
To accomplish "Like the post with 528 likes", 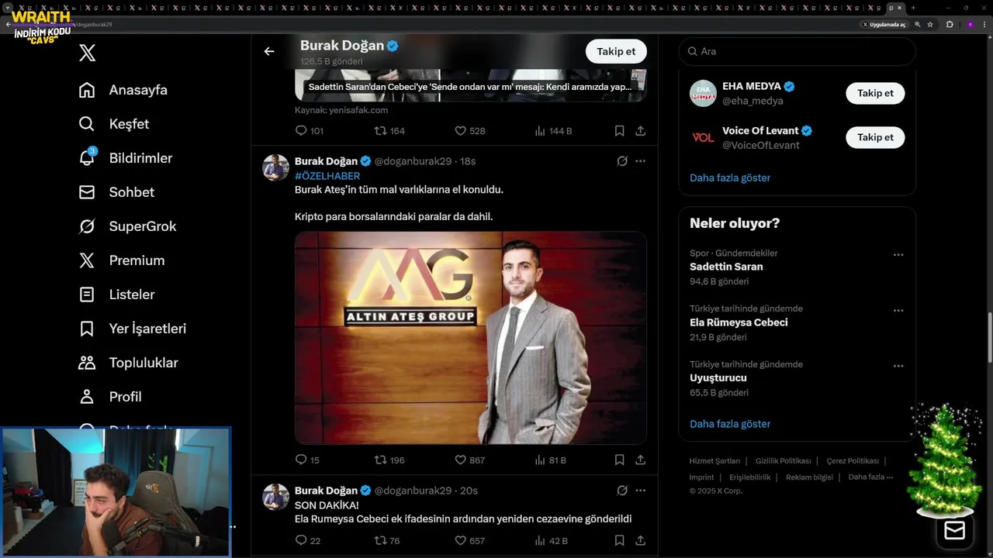I will point(469,131).
